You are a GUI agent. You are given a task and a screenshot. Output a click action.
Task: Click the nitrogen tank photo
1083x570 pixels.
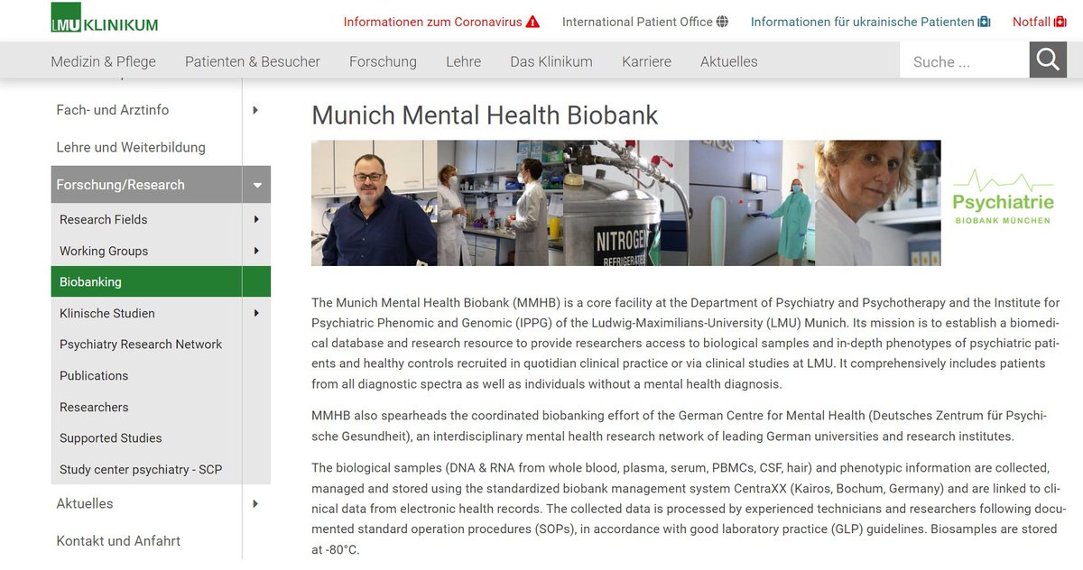(626, 203)
